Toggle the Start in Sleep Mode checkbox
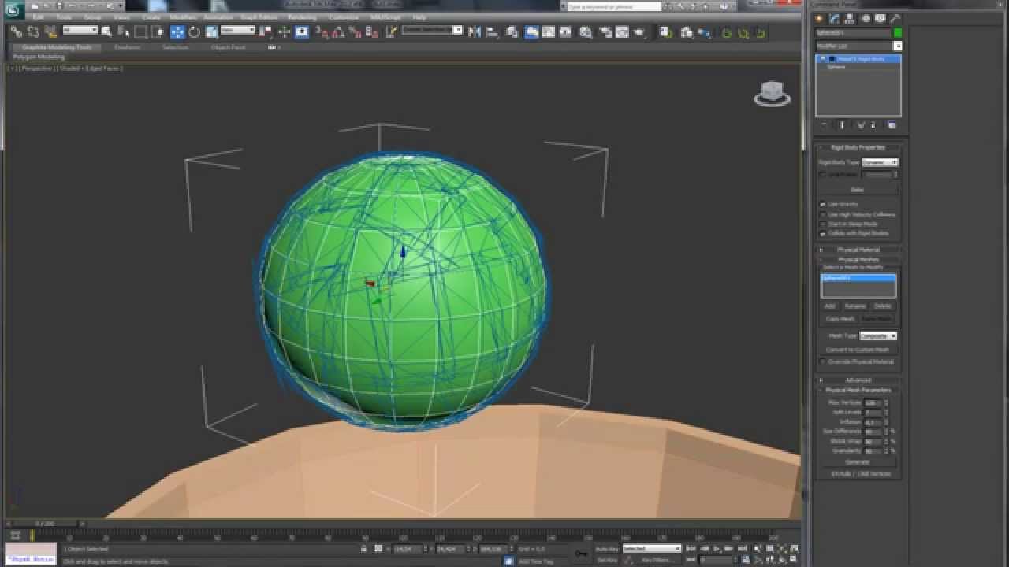The height and width of the screenshot is (567, 1009). [823, 224]
